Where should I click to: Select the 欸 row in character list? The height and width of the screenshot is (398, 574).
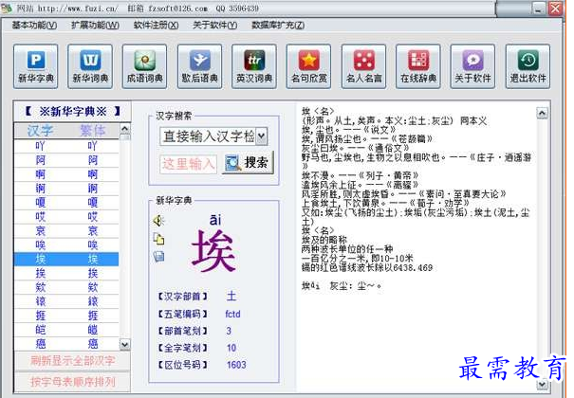[x=66, y=287]
